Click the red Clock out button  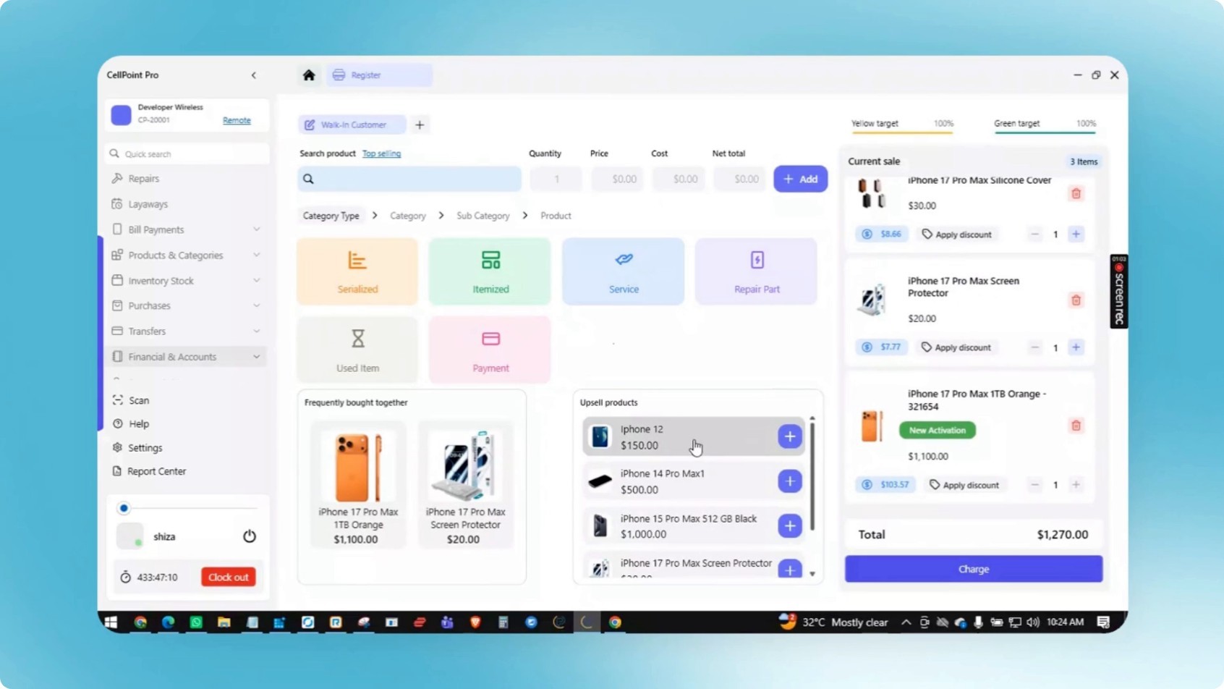pyautogui.click(x=229, y=578)
